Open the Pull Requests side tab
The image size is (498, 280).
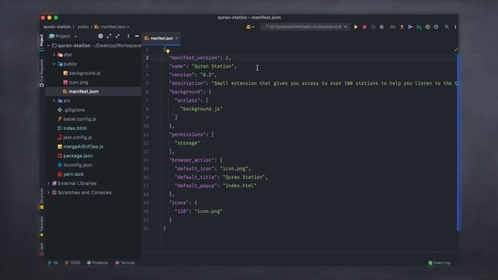pos(41,73)
